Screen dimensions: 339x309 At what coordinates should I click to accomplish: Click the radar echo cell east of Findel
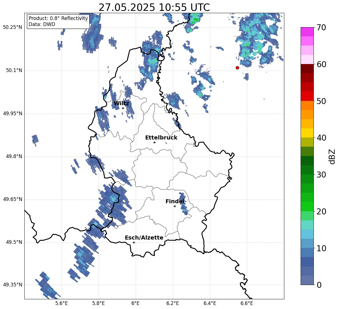(x=183, y=204)
